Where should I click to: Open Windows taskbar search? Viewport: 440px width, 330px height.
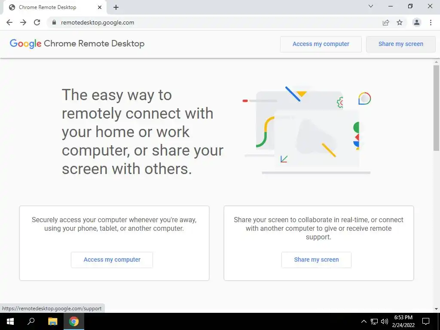pos(31,321)
